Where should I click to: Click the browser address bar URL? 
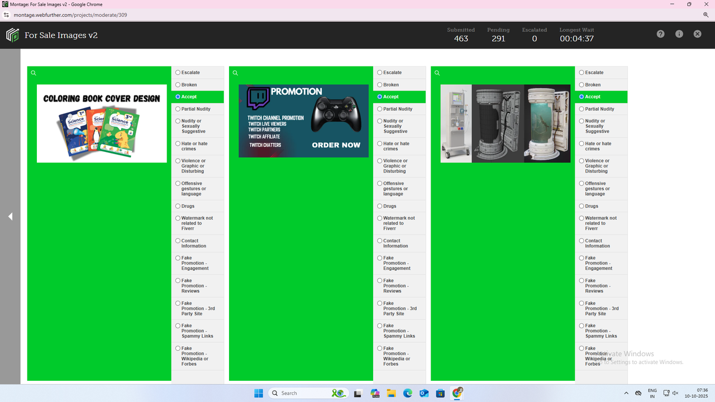coord(70,15)
